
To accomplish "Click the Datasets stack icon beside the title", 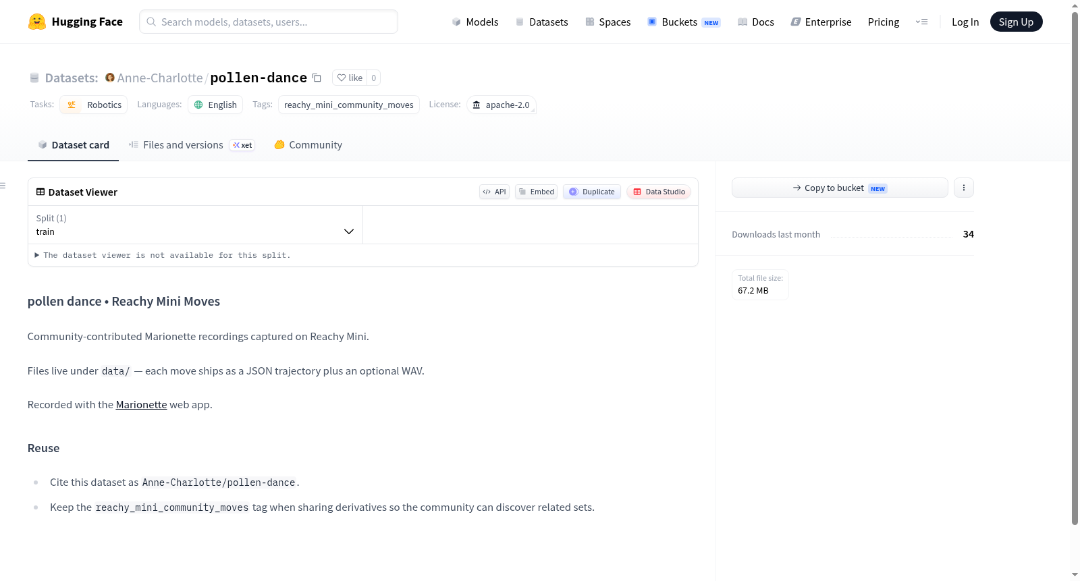I will click(34, 78).
